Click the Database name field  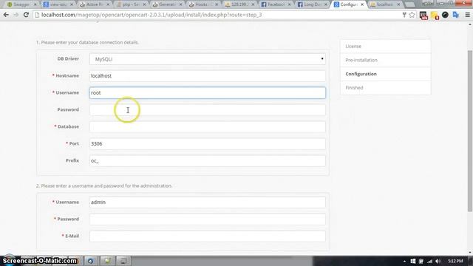207,126
